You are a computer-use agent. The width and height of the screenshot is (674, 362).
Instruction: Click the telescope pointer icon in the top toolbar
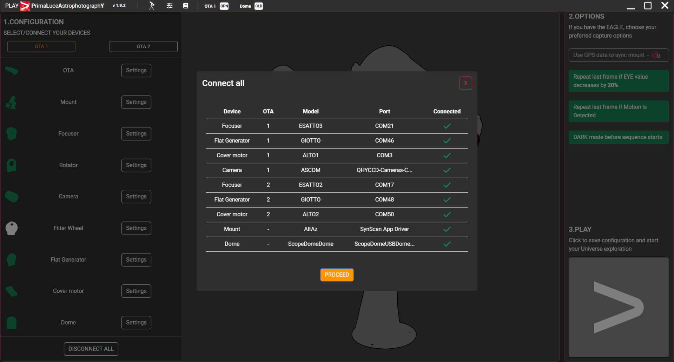152,6
